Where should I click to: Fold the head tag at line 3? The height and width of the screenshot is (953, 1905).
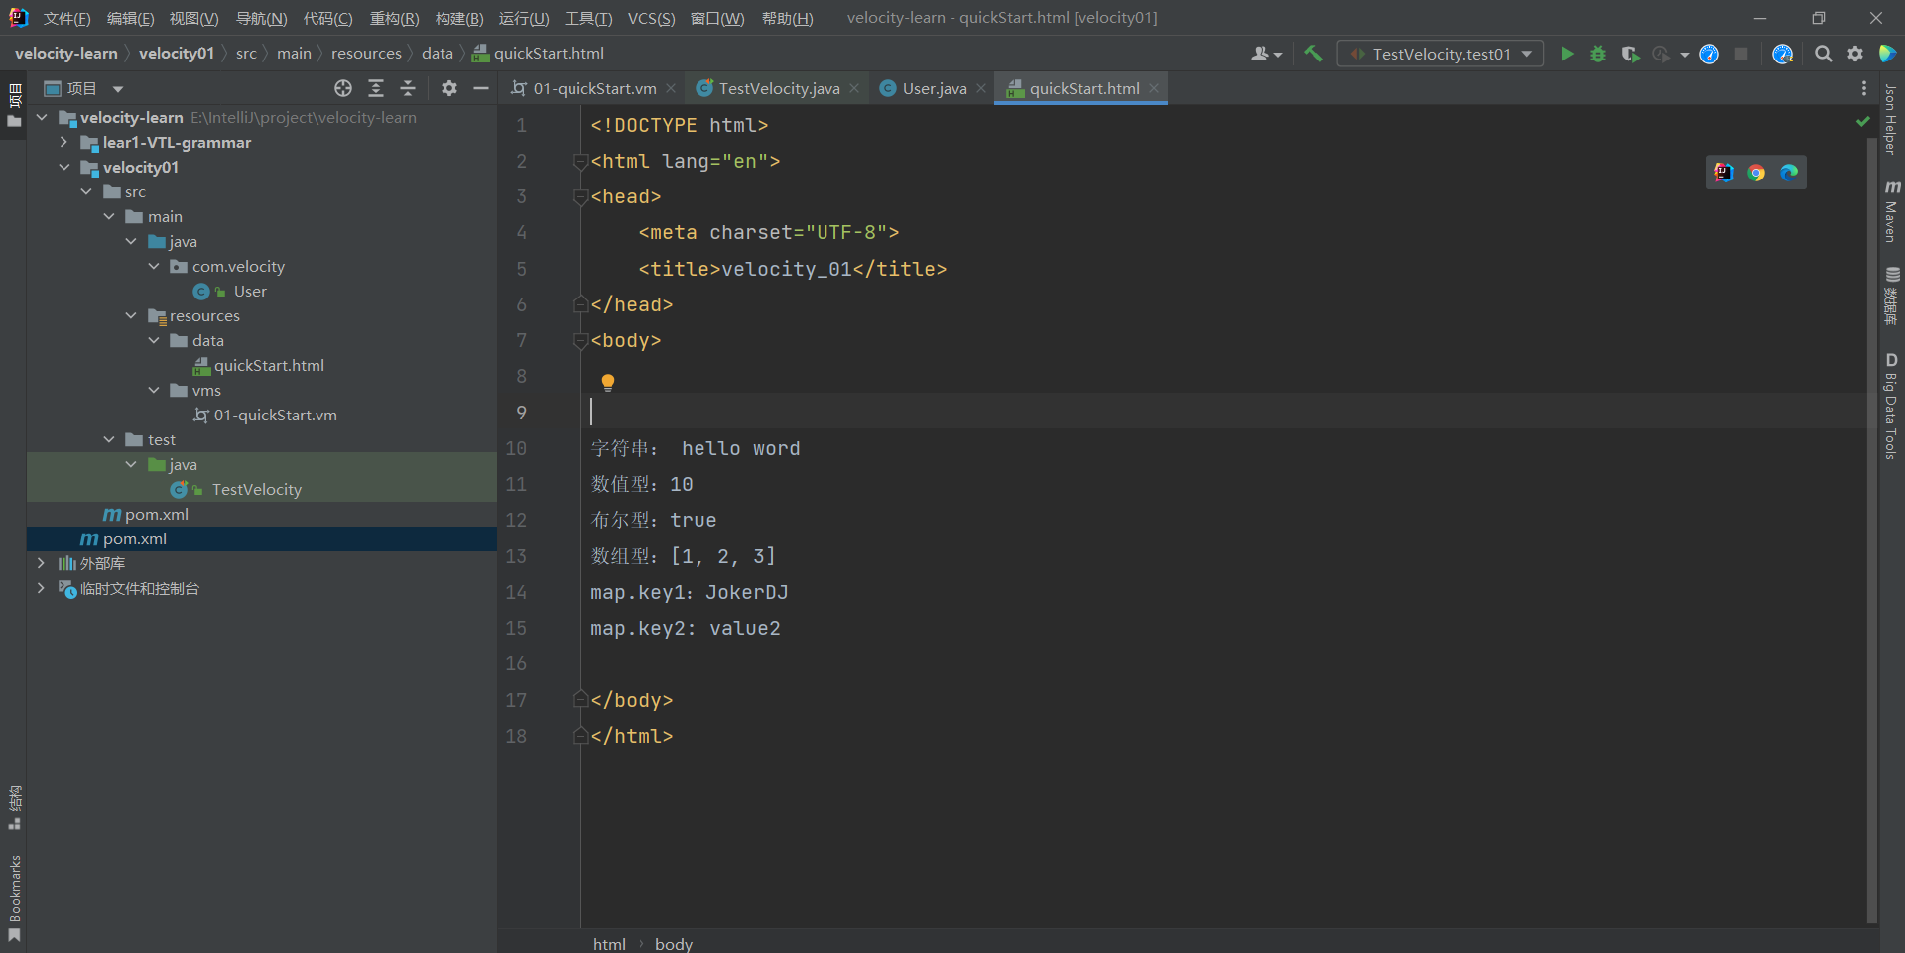(x=581, y=197)
